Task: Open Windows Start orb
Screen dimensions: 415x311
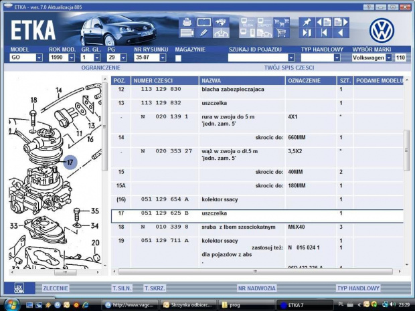Action: click(11, 304)
